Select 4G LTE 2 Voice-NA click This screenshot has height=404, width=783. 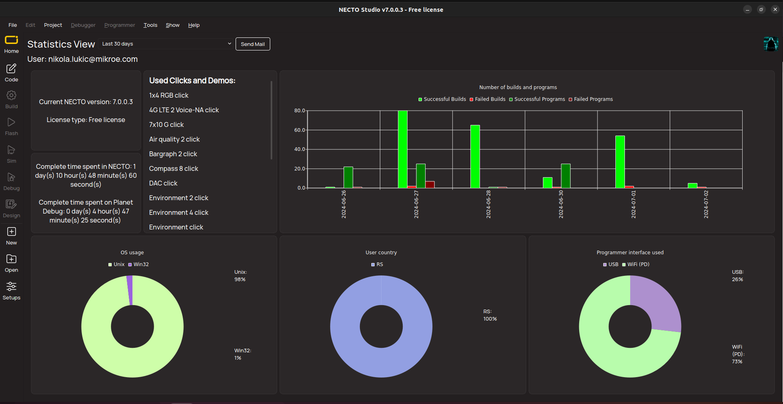tap(184, 110)
